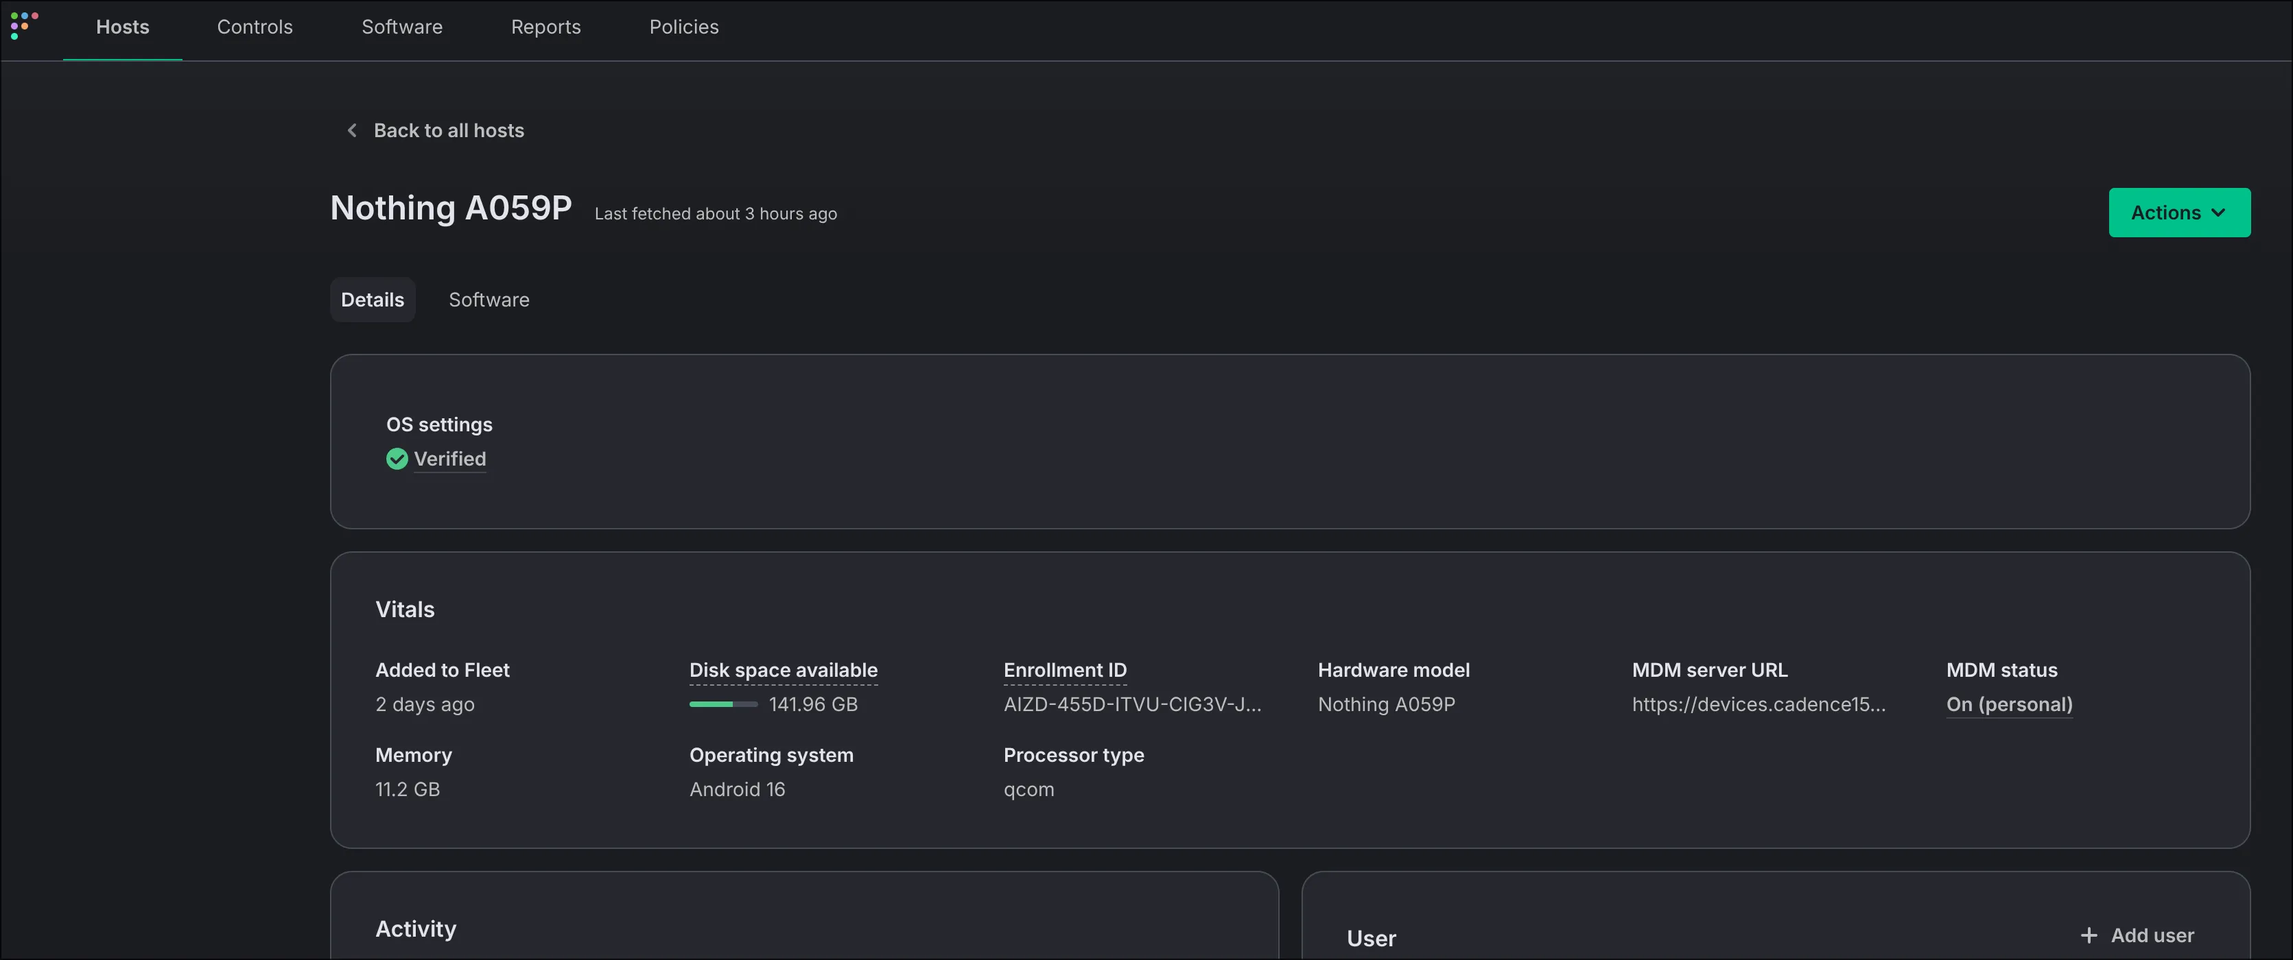This screenshot has width=2293, height=960.
Task: Click the Vitals section heading
Action: pos(405,610)
